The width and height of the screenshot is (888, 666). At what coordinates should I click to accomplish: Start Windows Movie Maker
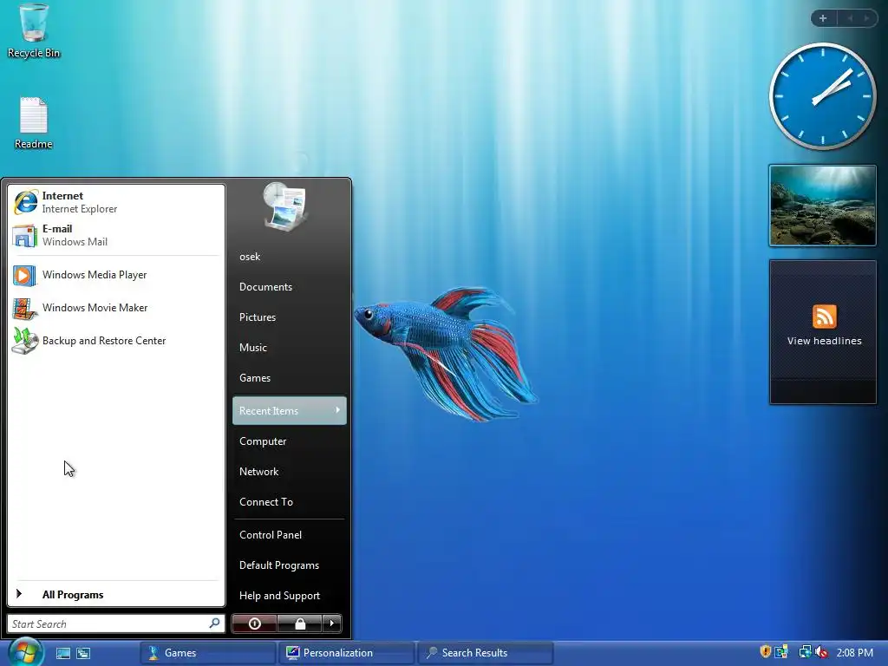pyautogui.click(x=116, y=308)
